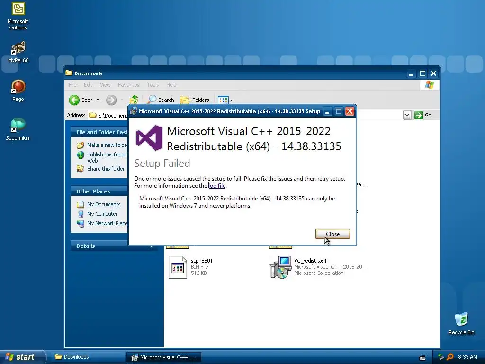Click the network tray icon
Screen dimensions: 485x364
[441, 357]
